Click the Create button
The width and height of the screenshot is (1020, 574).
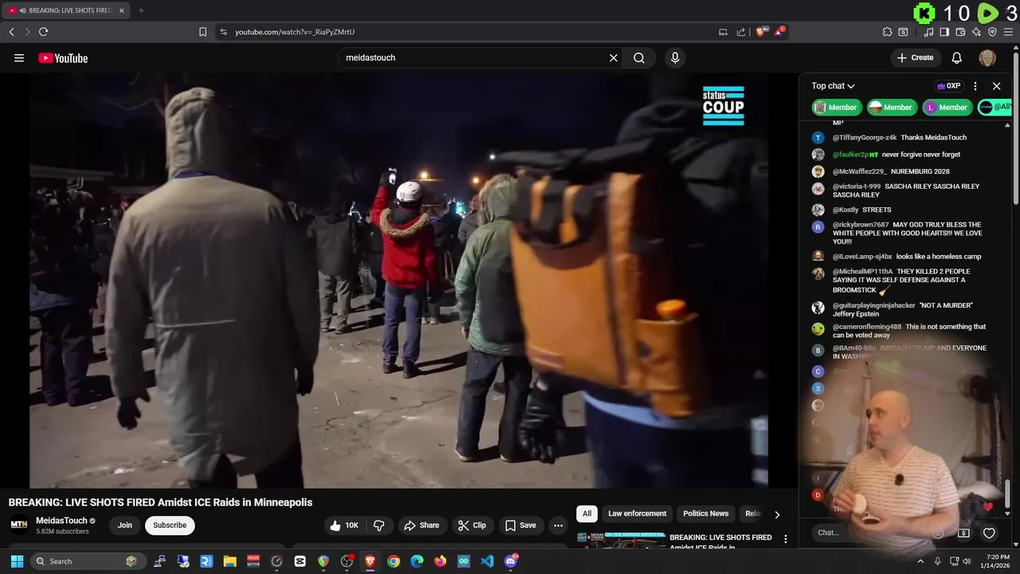[x=915, y=57]
